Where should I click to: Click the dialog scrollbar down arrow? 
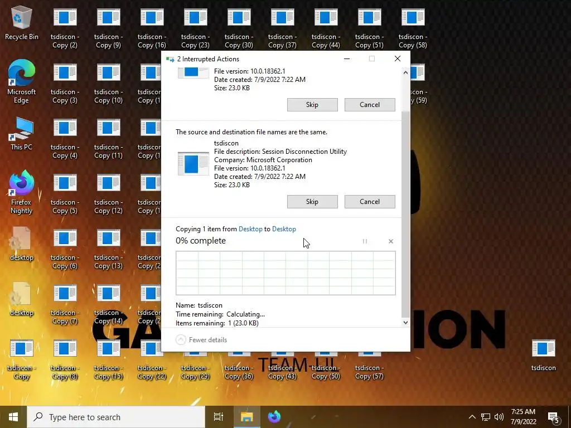point(405,323)
